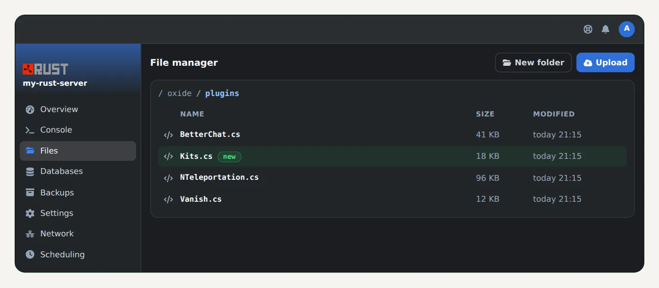Click the Console prompt icon

pyautogui.click(x=30, y=130)
